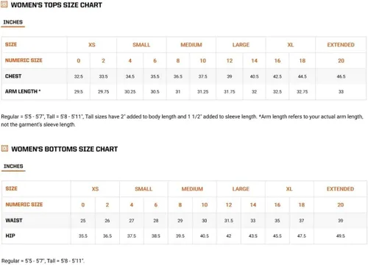Select INCHES tab under bottoms chart
368x265 pixels.
pos(13,166)
